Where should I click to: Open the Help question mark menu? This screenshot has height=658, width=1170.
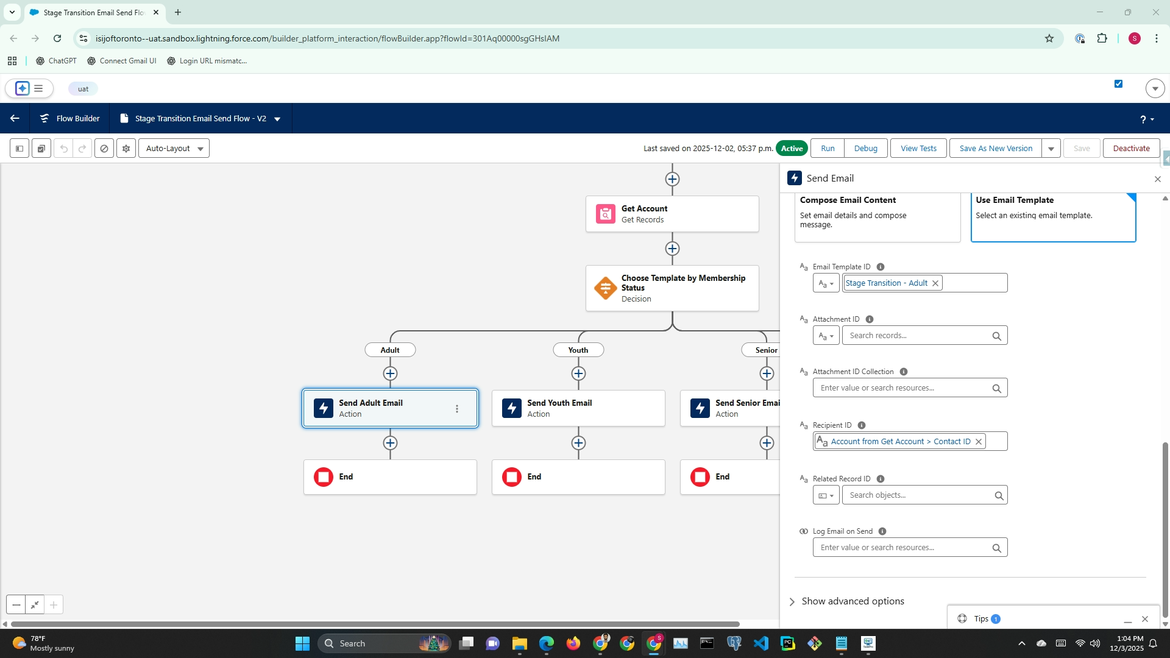(1146, 119)
